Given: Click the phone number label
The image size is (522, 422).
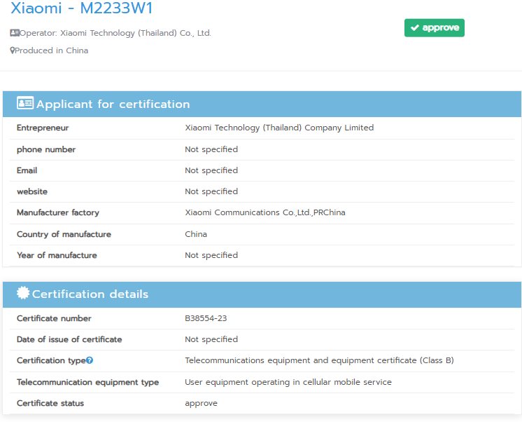Looking at the screenshot, I should point(46,149).
